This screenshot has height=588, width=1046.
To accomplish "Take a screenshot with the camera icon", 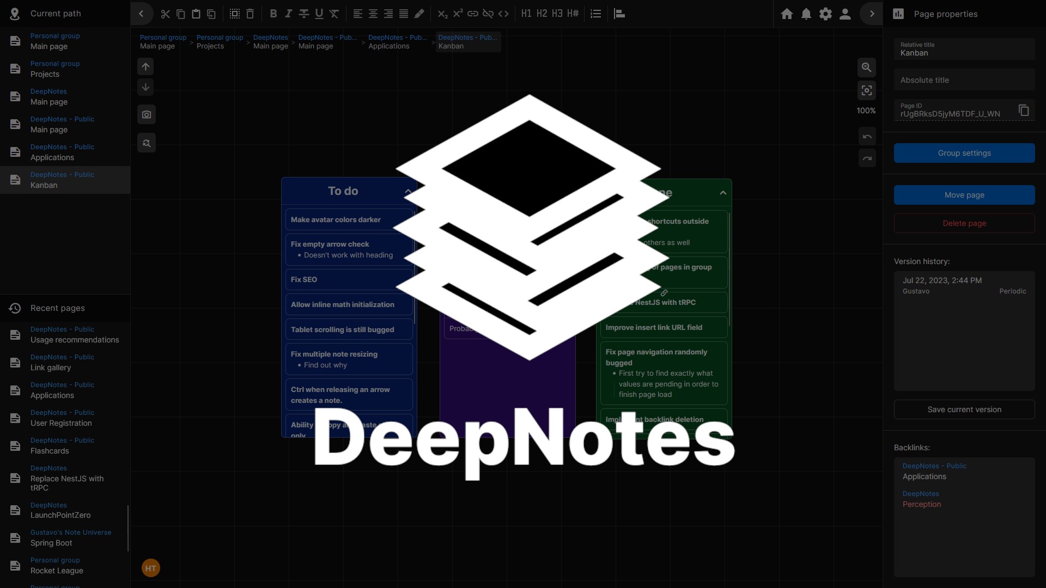I will [146, 115].
